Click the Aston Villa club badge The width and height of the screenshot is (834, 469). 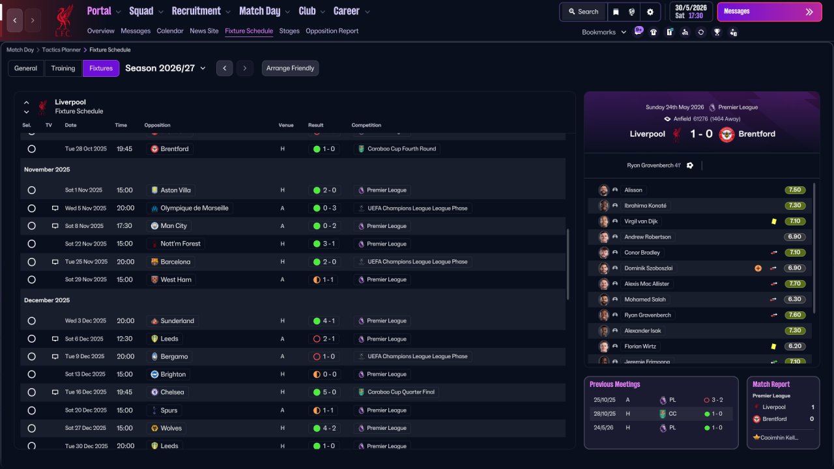point(154,190)
